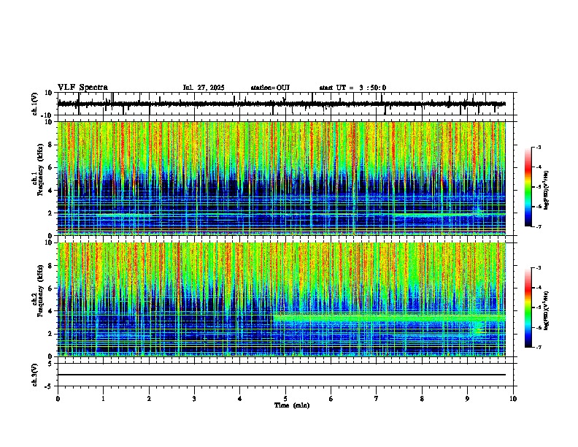Viewport: 578px width, 447px height.
Task: Click the time axis tick label '5'
Action: click(285, 399)
